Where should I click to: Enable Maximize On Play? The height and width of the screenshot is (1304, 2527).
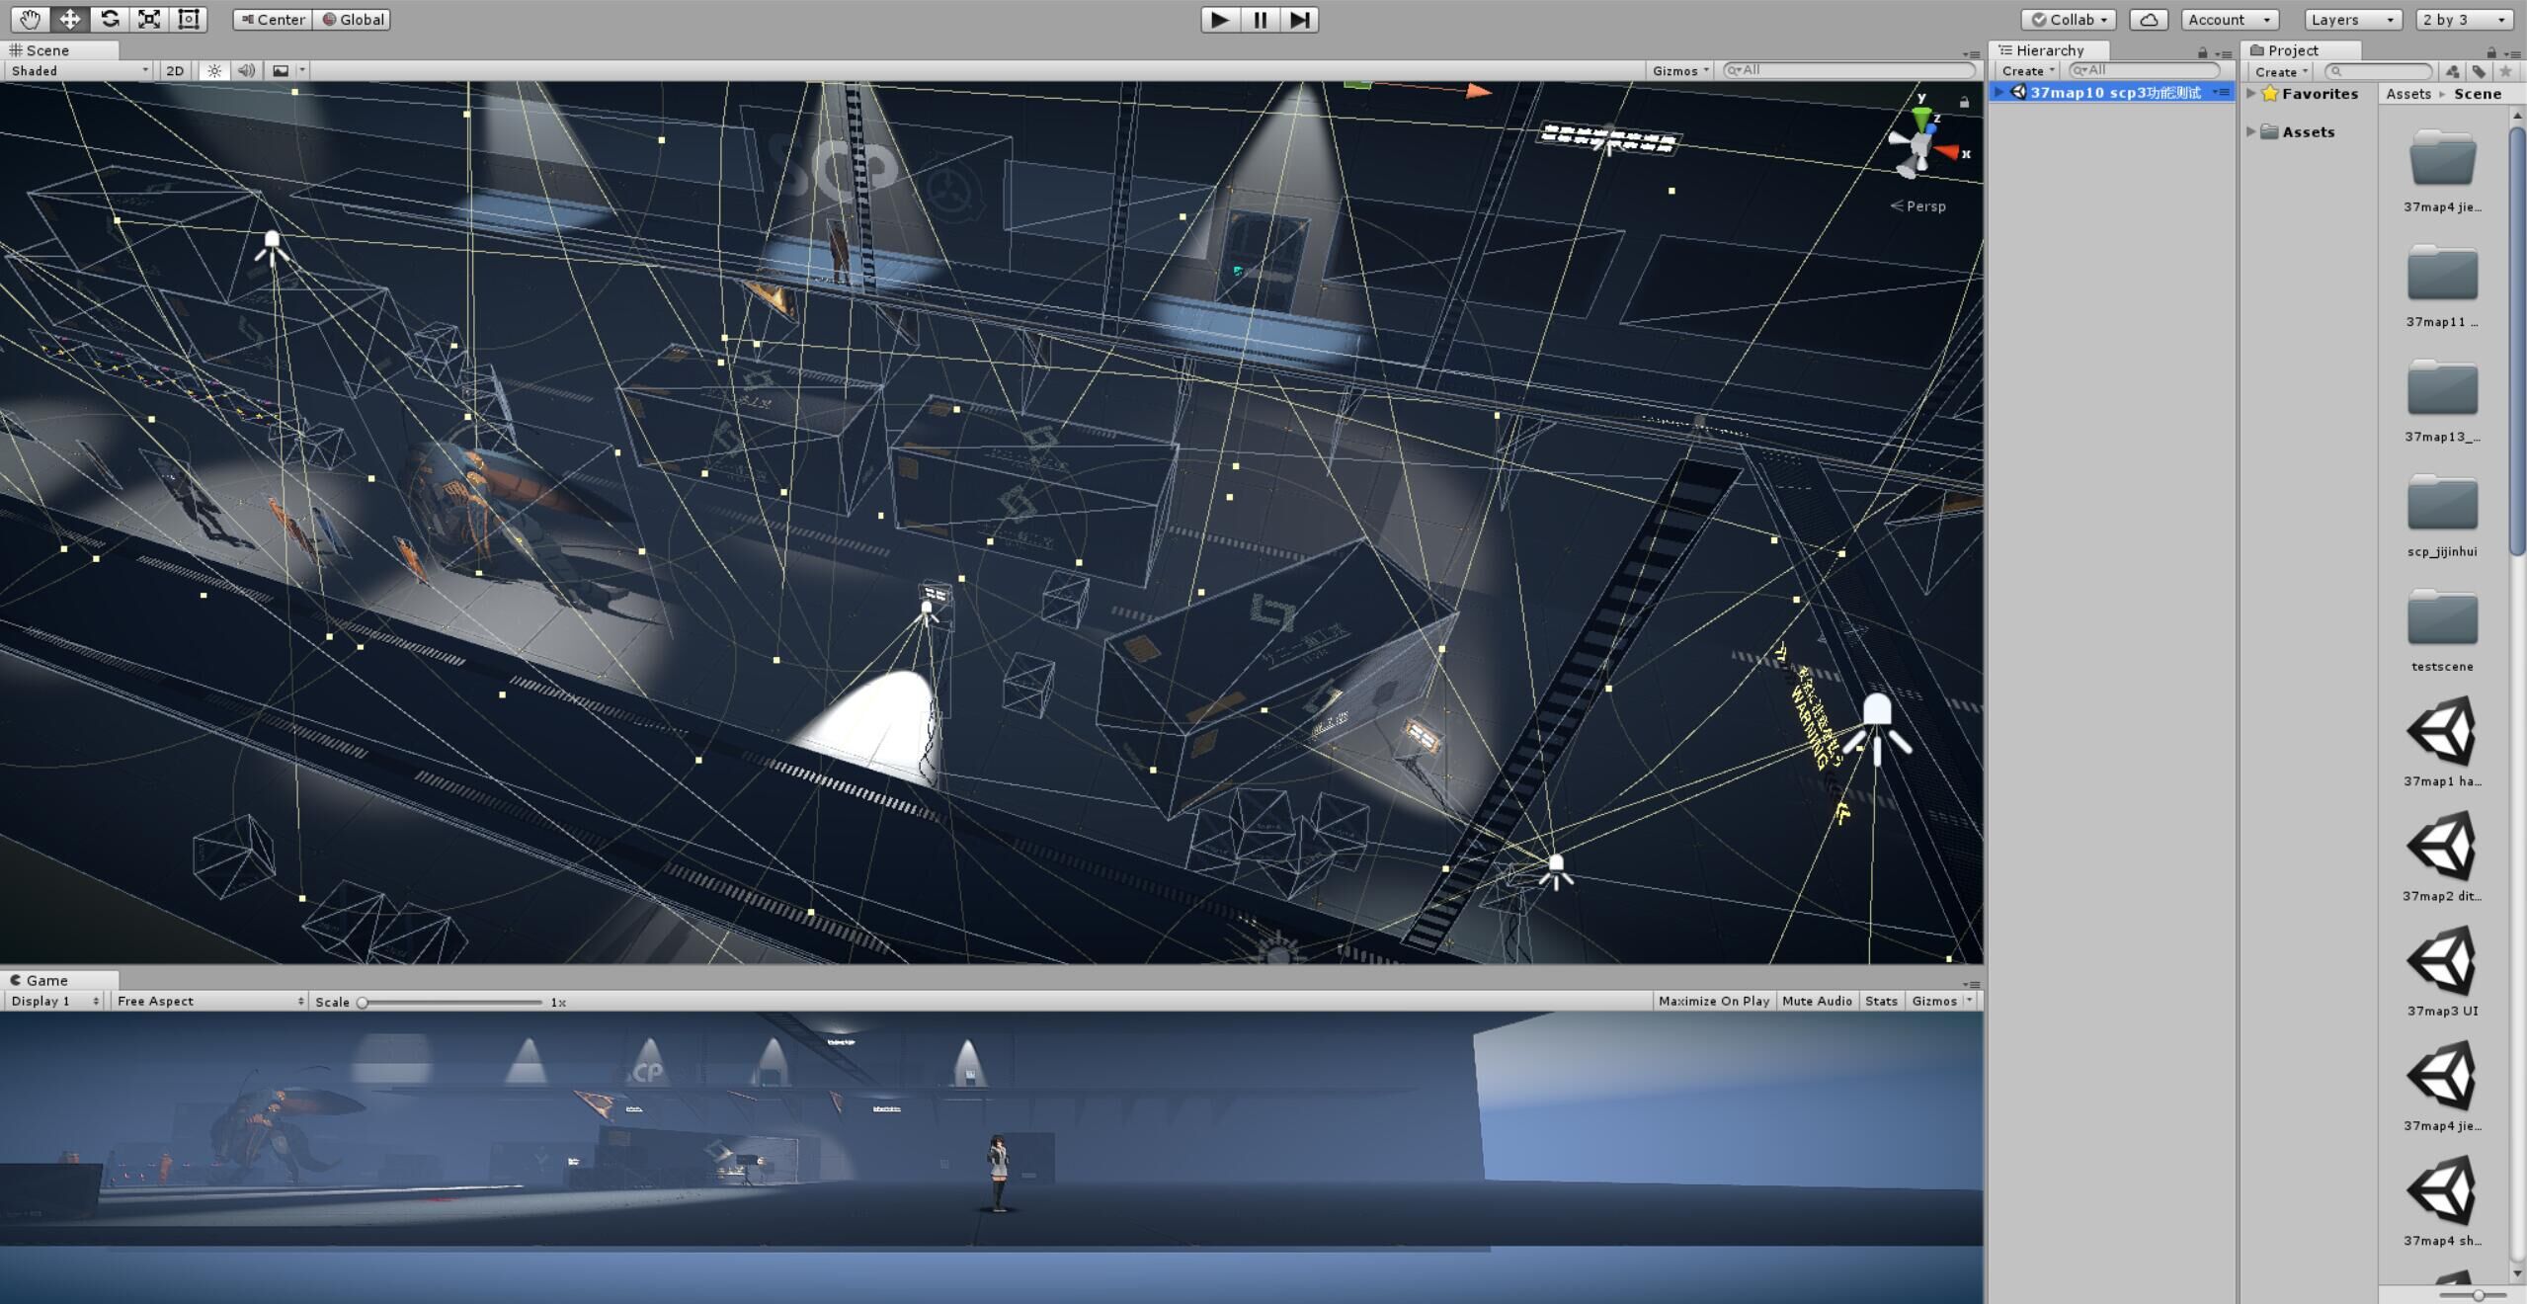[x=1714, y=1001]
